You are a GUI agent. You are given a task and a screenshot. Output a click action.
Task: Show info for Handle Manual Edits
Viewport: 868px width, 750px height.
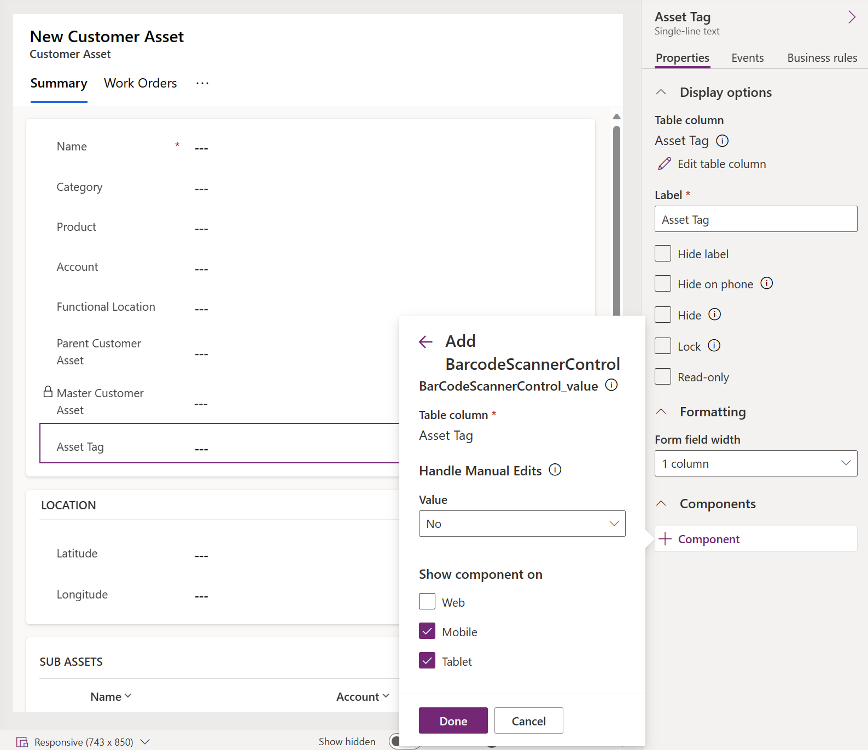pyautogui.click(x=555, y=470)
